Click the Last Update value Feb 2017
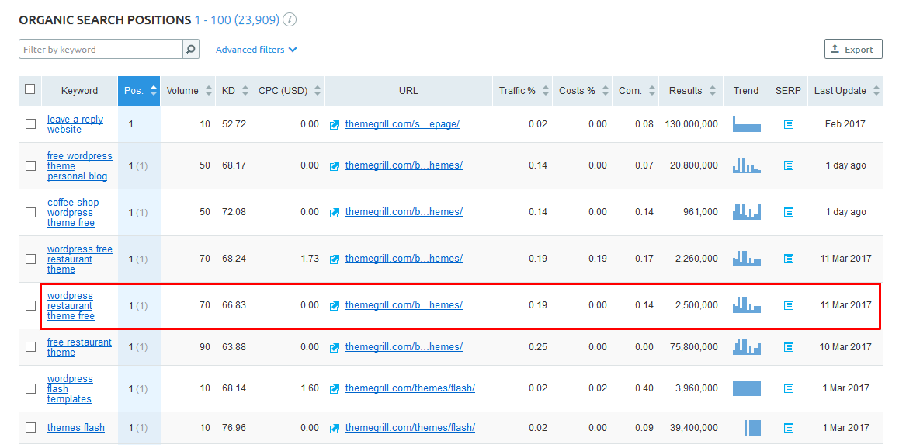This screenshot has height=445, width=899. (x=845, y=124)
